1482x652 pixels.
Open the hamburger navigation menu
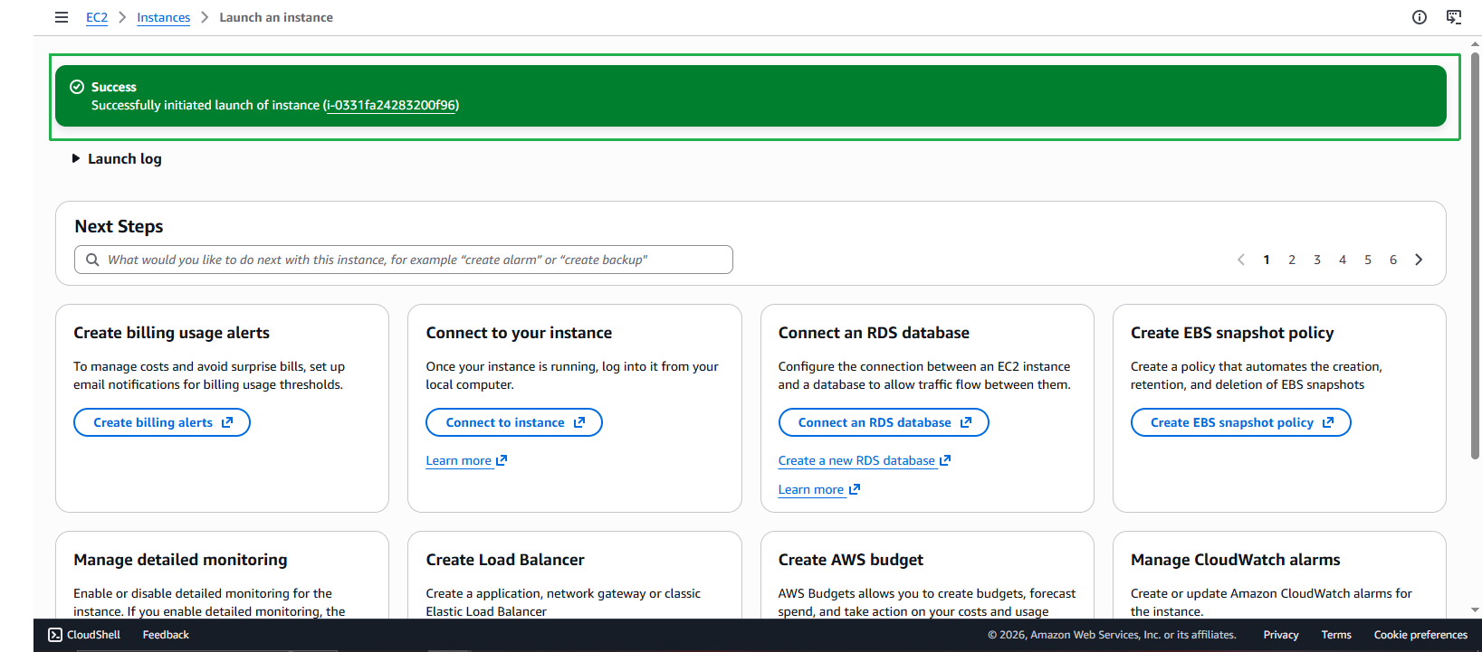click(62, 17)
